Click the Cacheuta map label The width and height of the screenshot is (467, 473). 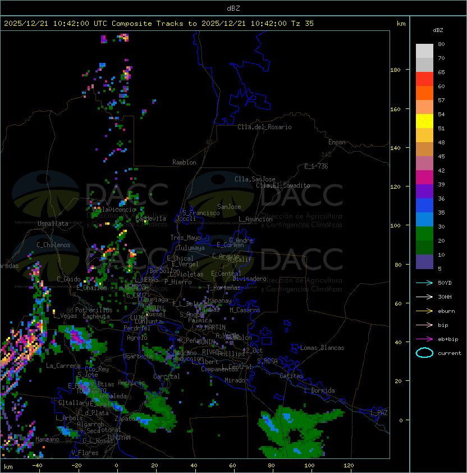pos(96,316)
